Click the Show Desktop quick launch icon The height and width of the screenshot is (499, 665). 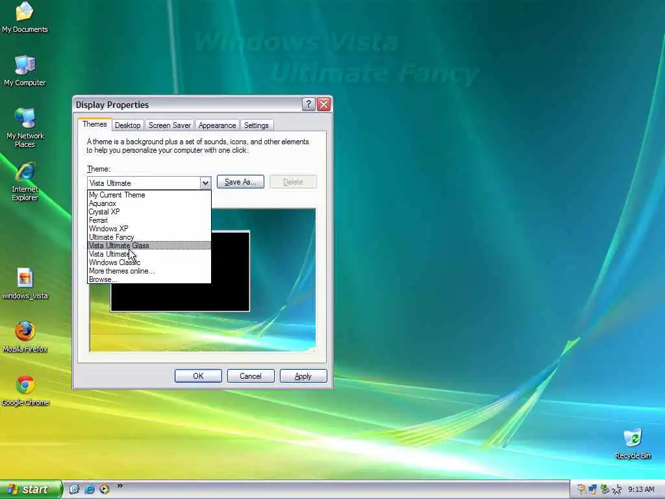(x=74, y=489)
